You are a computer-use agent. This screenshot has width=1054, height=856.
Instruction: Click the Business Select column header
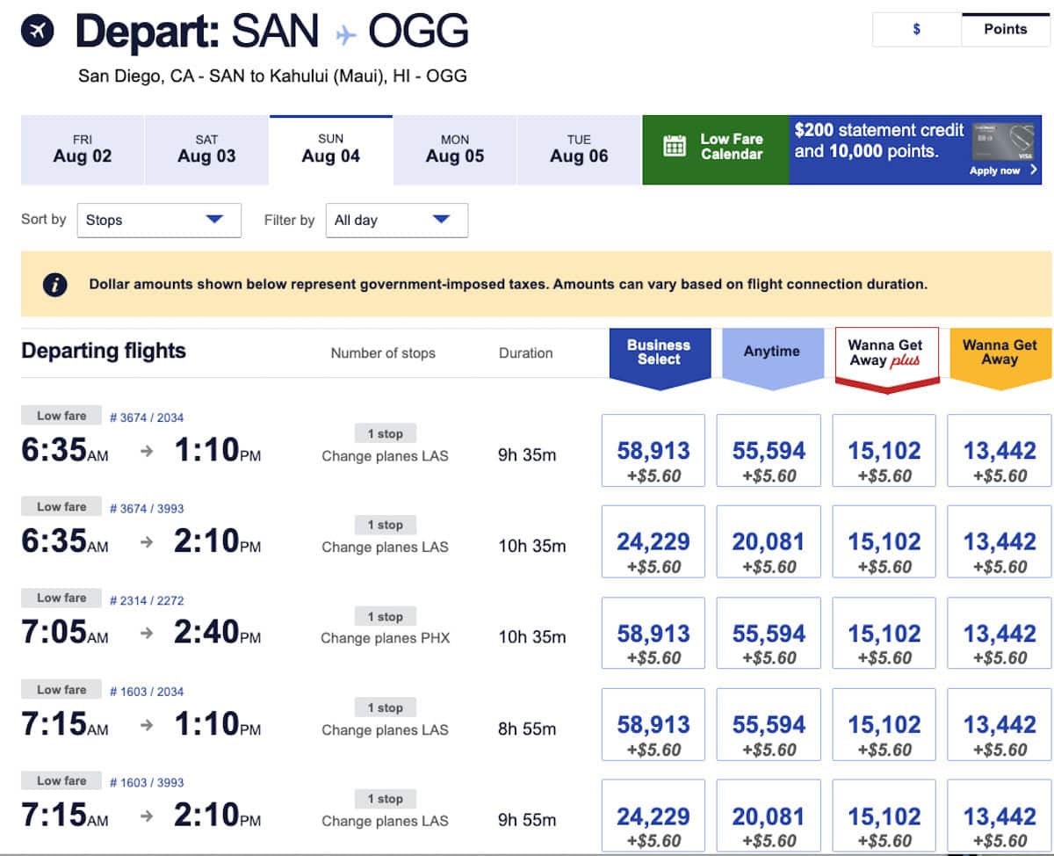point(659,358)
